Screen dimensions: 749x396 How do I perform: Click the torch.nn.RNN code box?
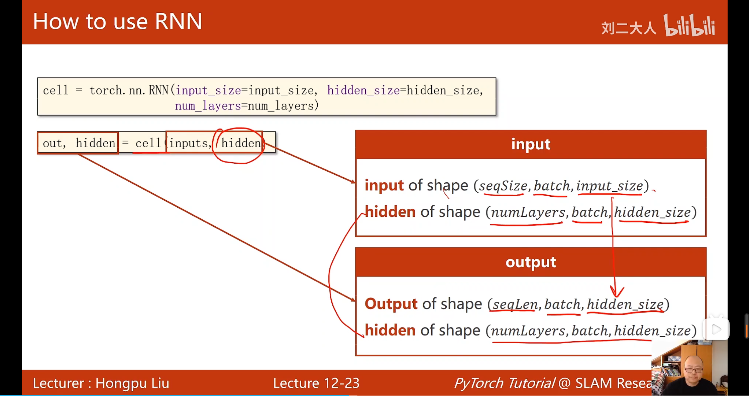(266, 97)
